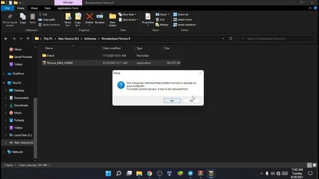Viewport: 319px width, 179px height.
Task: Select Copy path in Clipboard group
Action: [47, 19]
